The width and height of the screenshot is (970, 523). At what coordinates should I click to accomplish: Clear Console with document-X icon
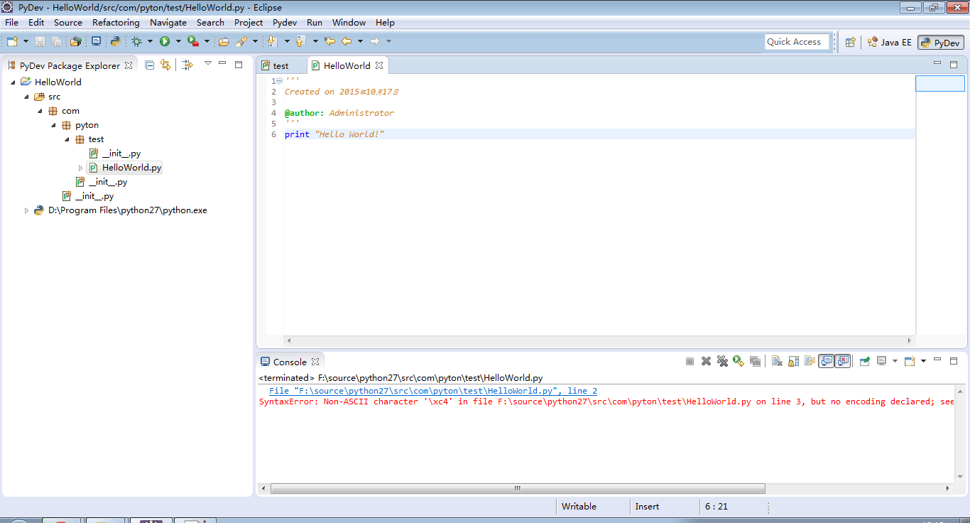click(x=777, y=361)
